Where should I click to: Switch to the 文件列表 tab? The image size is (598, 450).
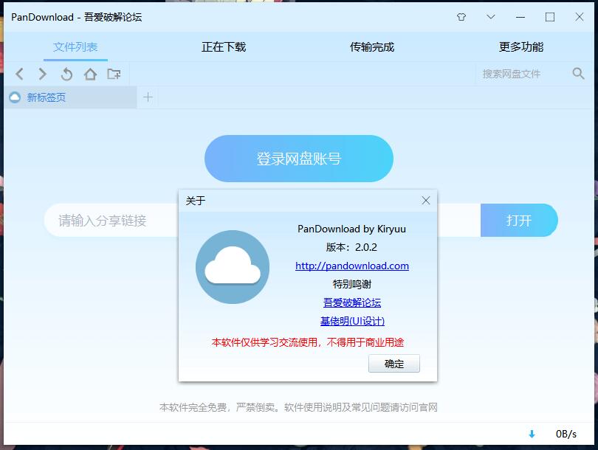pyautogui.click(x=75, y=47)
